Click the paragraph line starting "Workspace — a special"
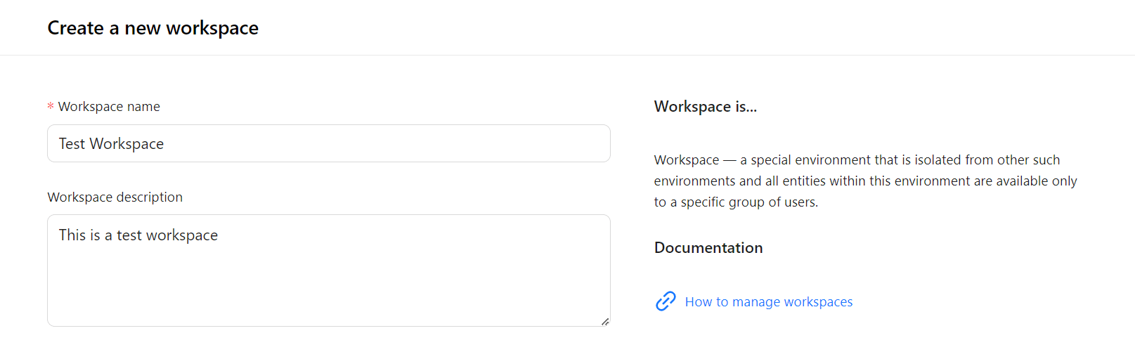This screenshot has width=1135, height=352. pyautogui.click(x=856, y=160)
